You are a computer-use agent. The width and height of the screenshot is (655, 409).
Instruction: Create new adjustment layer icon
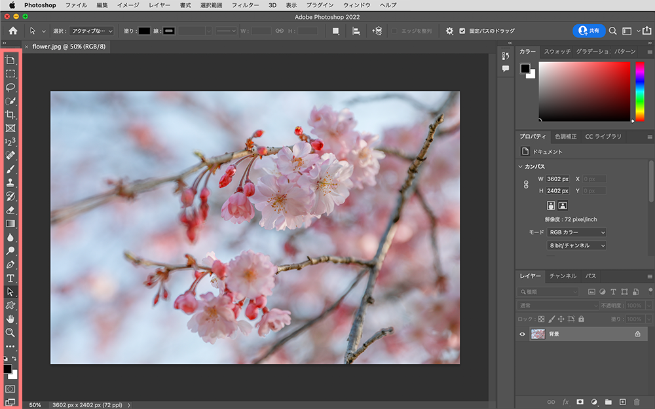[x=594, y=402]
